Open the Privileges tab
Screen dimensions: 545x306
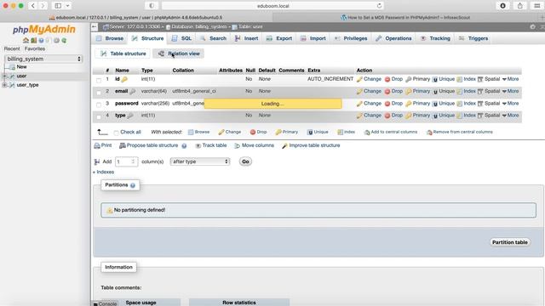coord(351,38)
